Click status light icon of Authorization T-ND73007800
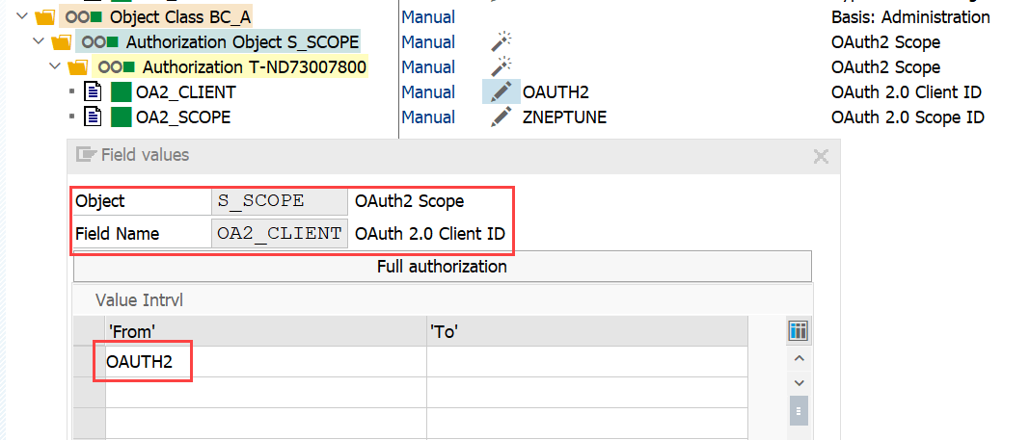1030x440 pixels. (x=117, y=66)
